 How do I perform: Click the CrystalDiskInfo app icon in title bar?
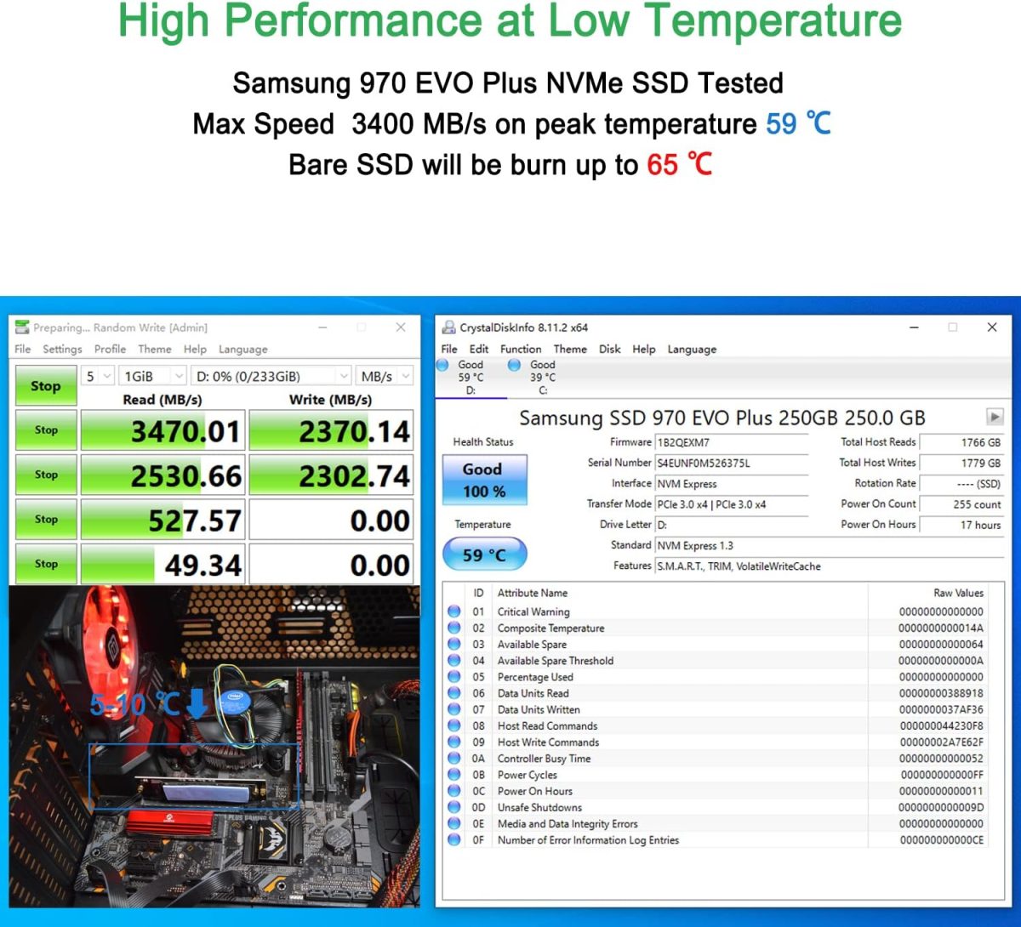click(x=448, y=327)
